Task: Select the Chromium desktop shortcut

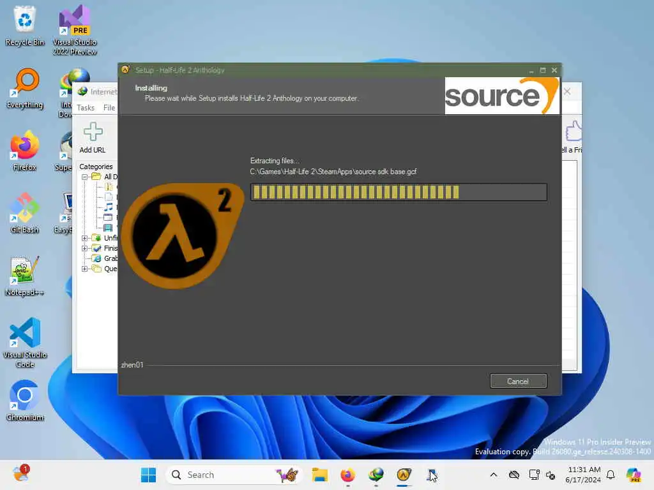Action: (x=25, y=401)
